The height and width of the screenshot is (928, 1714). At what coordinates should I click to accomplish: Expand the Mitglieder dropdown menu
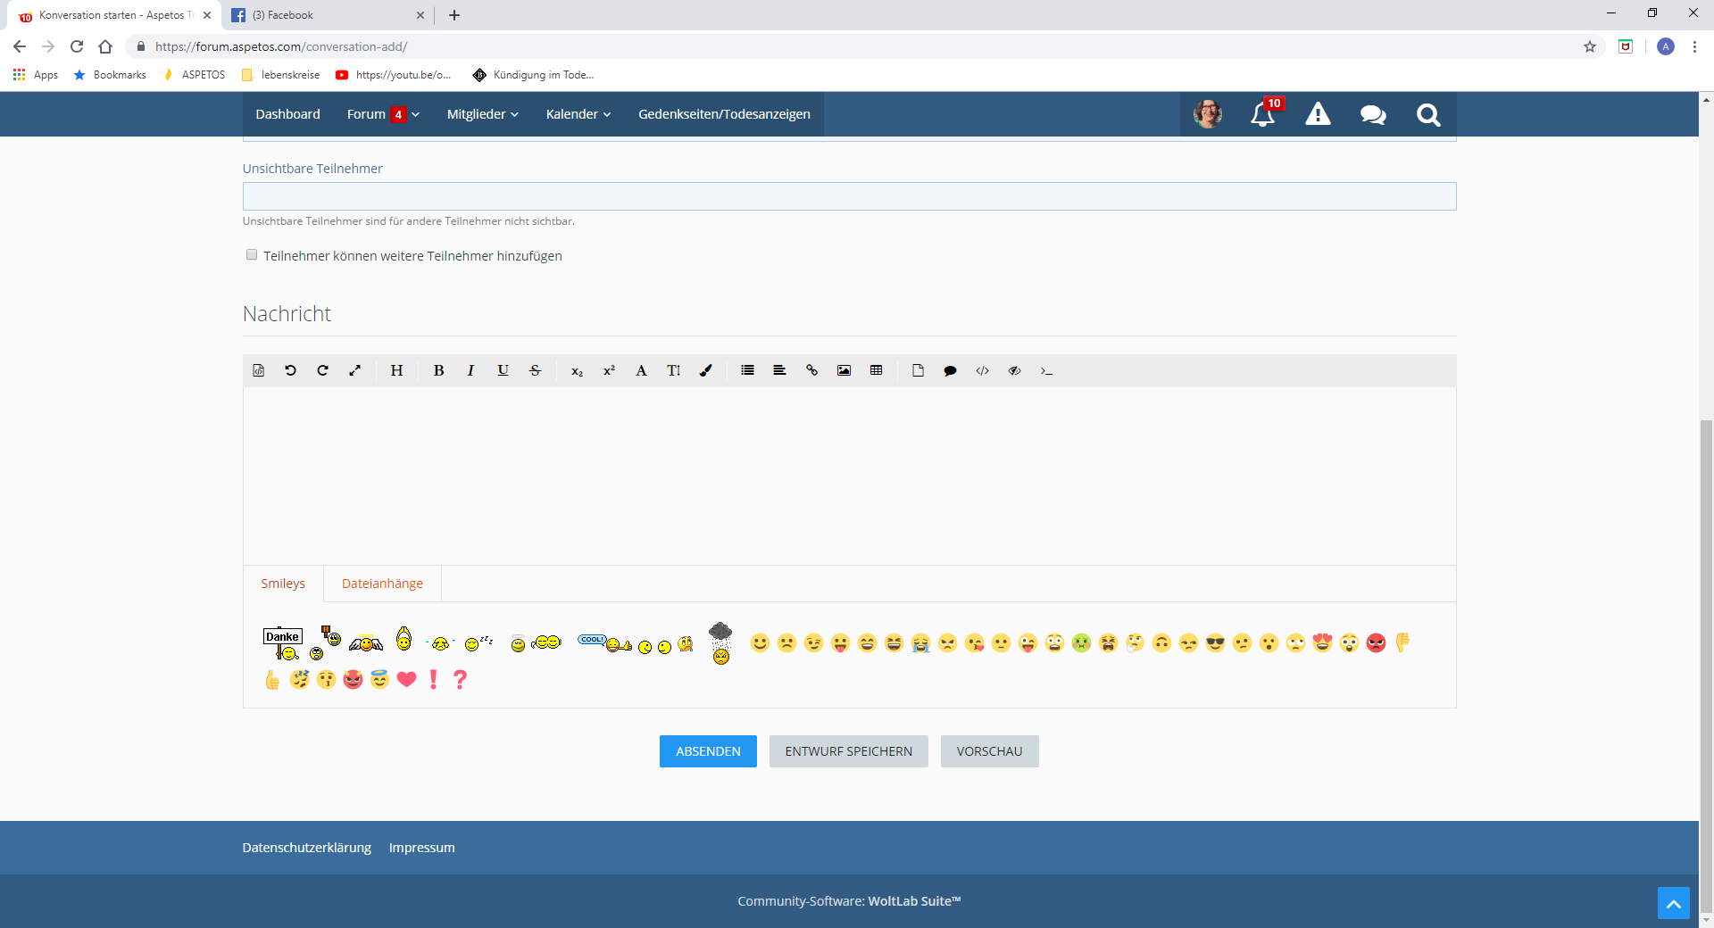482,114
